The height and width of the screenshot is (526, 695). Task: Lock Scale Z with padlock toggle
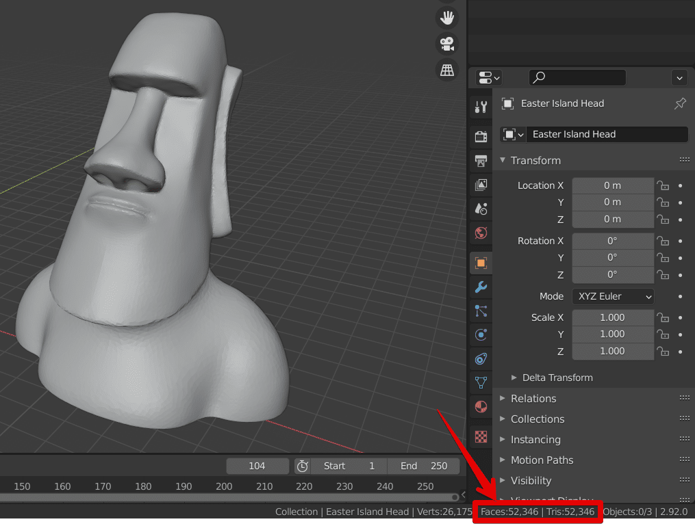click(x=663, y=351)
